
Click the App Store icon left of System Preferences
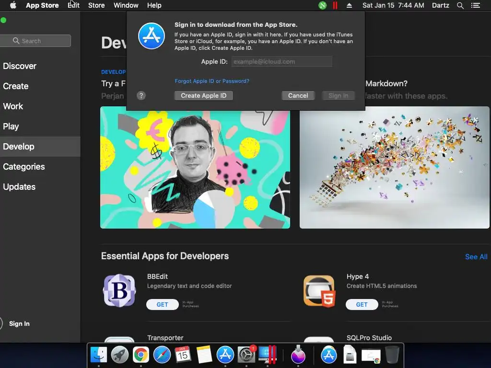[x=225, y=355]
